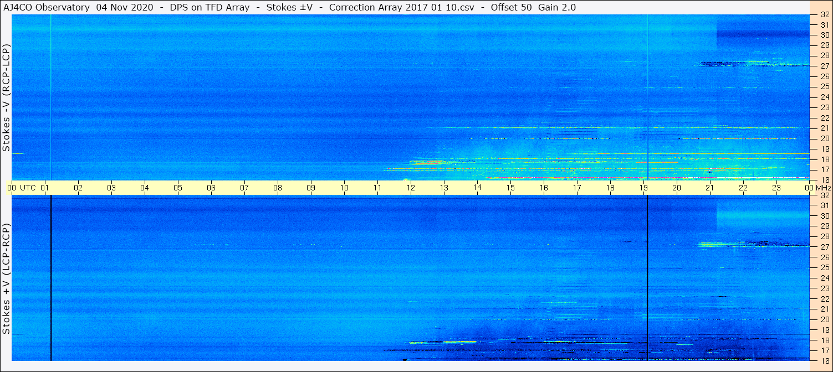Select the 04 hour mark on time axis
The width and height of the screenshot is (833, 372).
[x=145, y=188]
